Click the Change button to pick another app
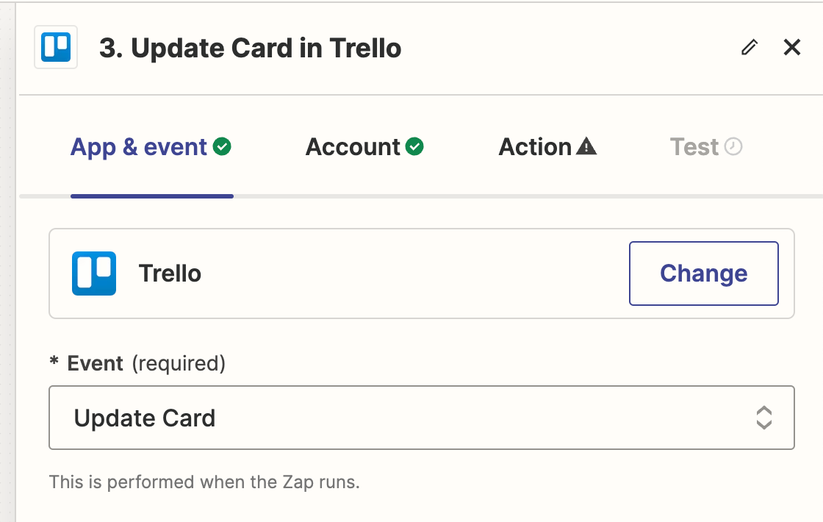Screen dimensions: 823x522 pyautogui.click(x=703, y=273)
